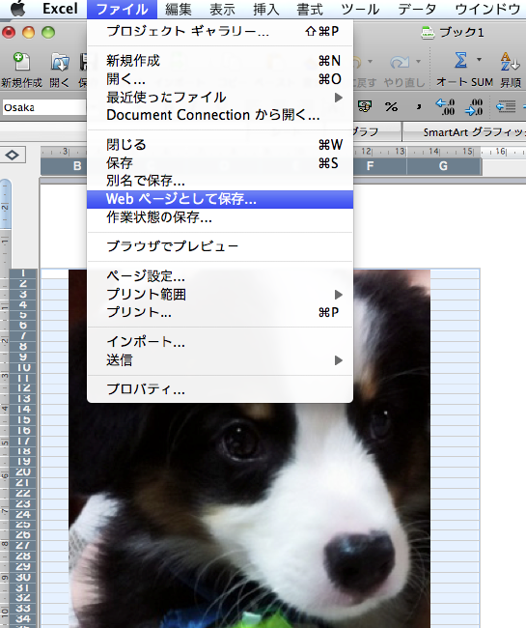Select row 30 header
The height and width of the screenshot is (628, 526).
pos(23,577)
